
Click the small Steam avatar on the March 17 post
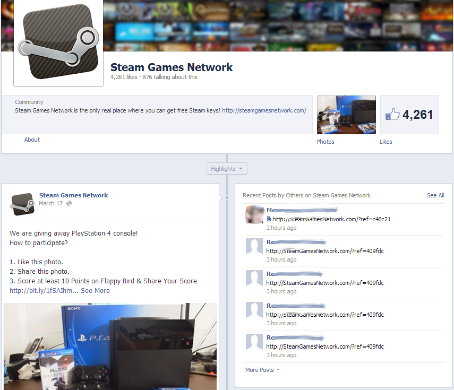[x=22, y=204]
